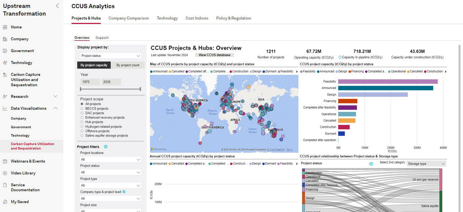The width and height of the screenshot is (463, 212).
Task: Choose the Hub projects radio option
Action: click(x=82, y=122)
